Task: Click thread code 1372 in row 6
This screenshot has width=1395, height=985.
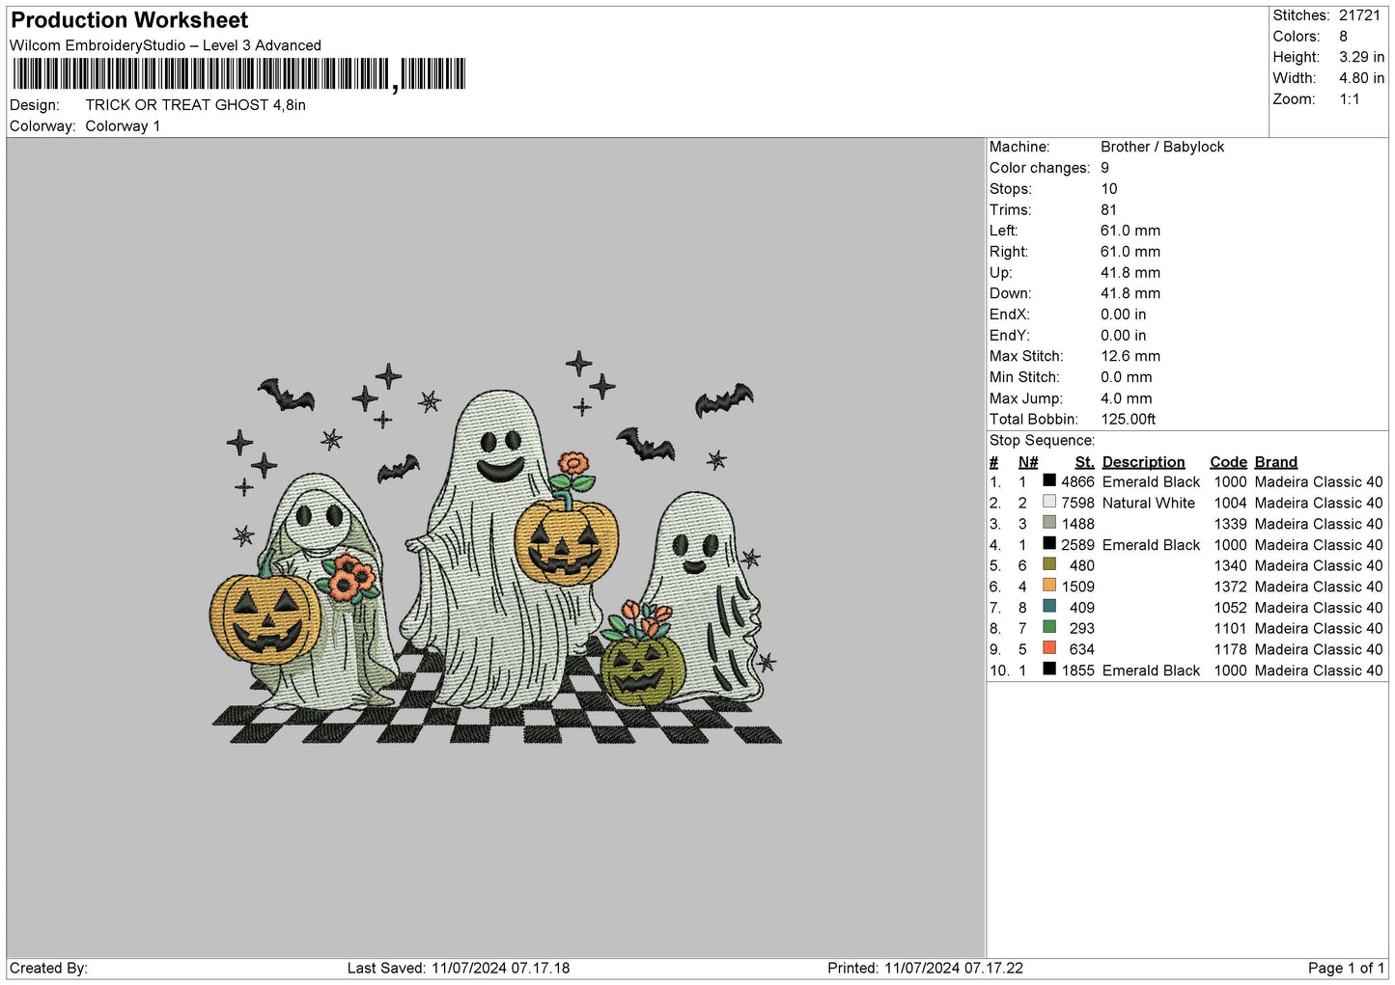Action: point(1230,587)
